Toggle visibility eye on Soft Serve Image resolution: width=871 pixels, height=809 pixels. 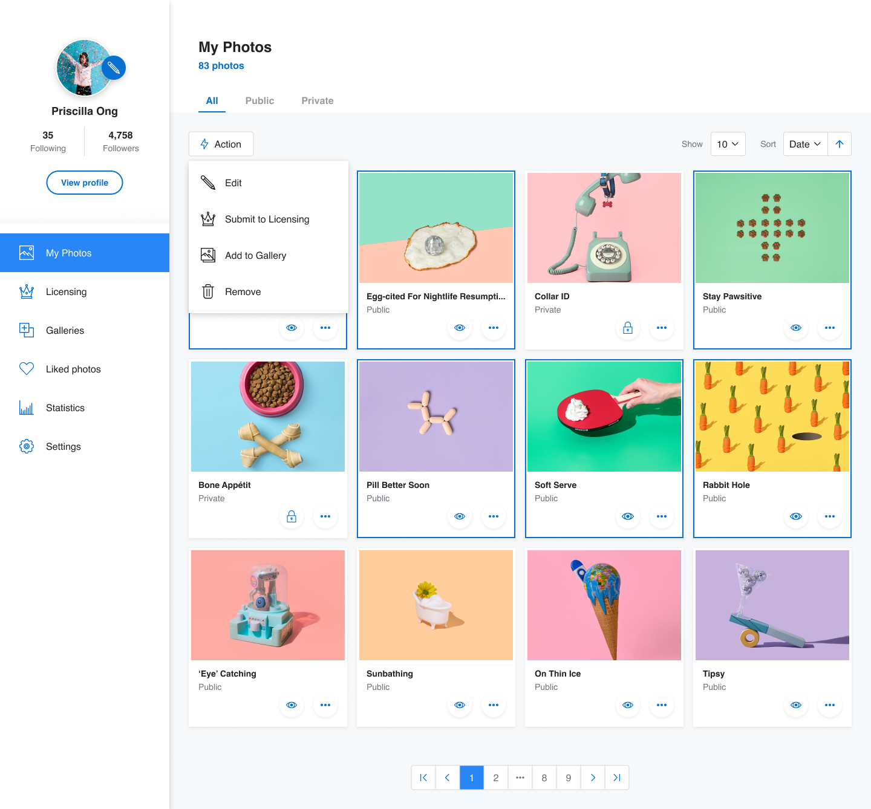pyautogui.click(x=628, y=516)
